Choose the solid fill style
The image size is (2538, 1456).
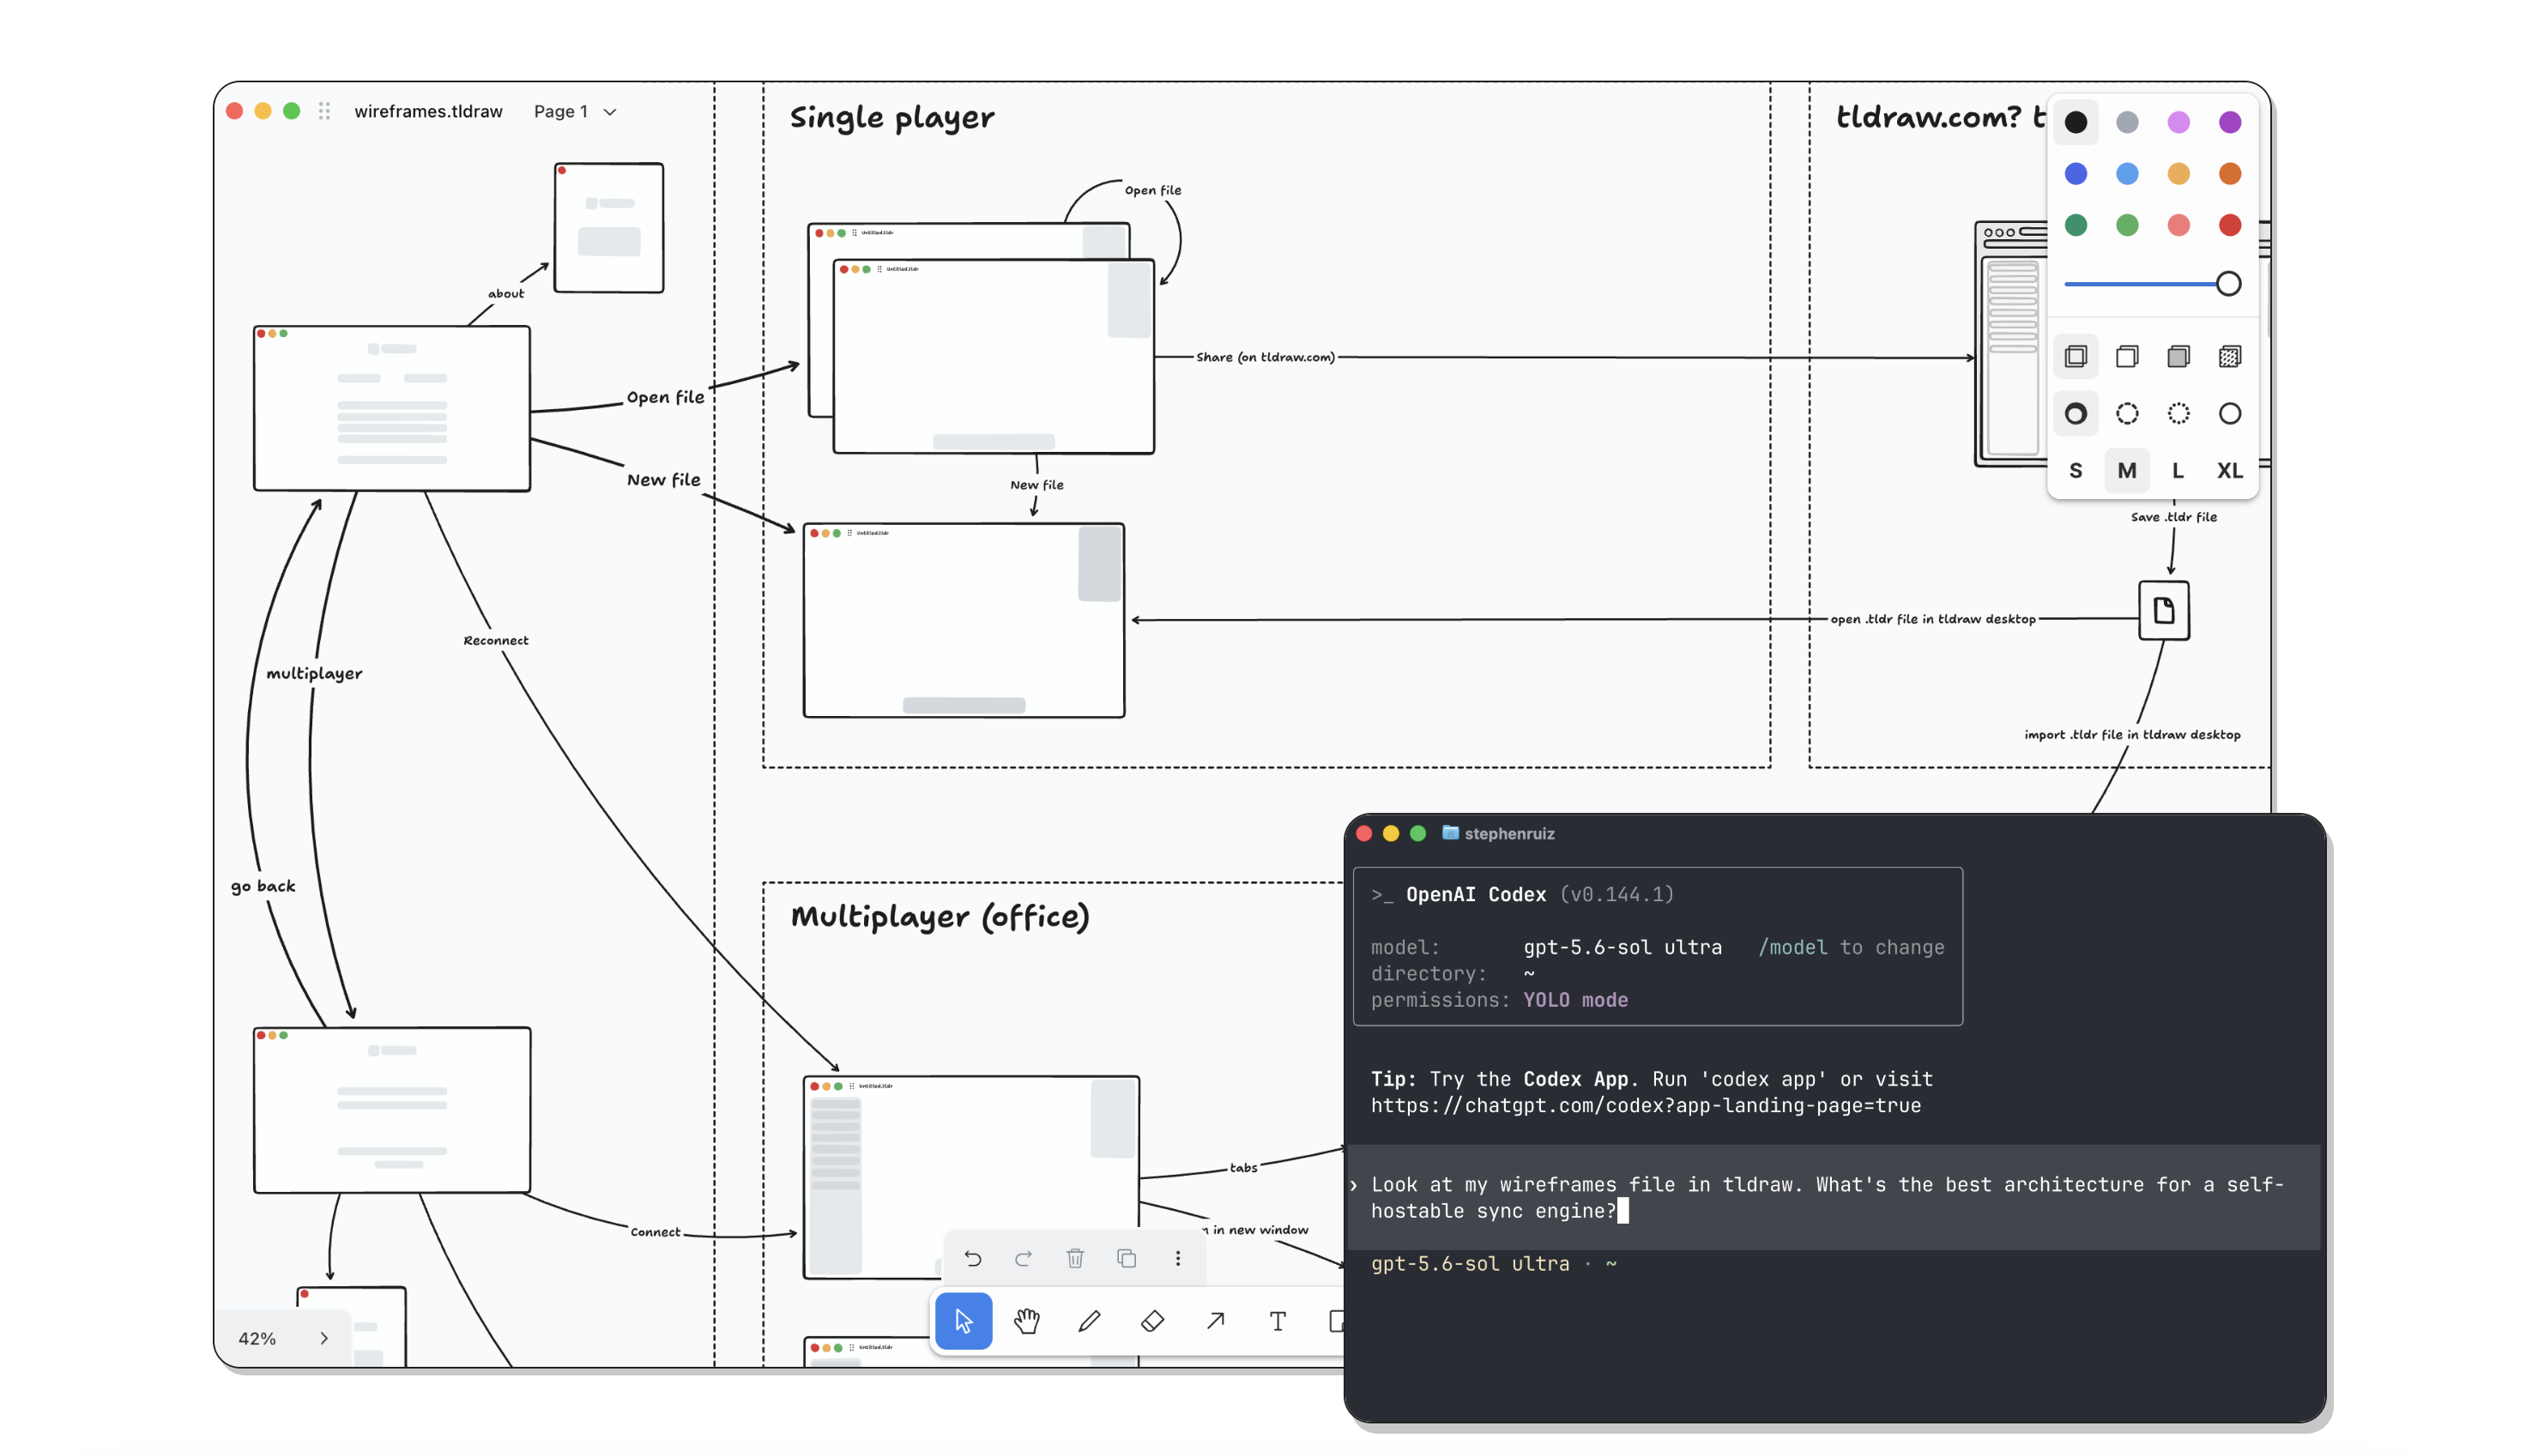click(x=2178, y=356)
